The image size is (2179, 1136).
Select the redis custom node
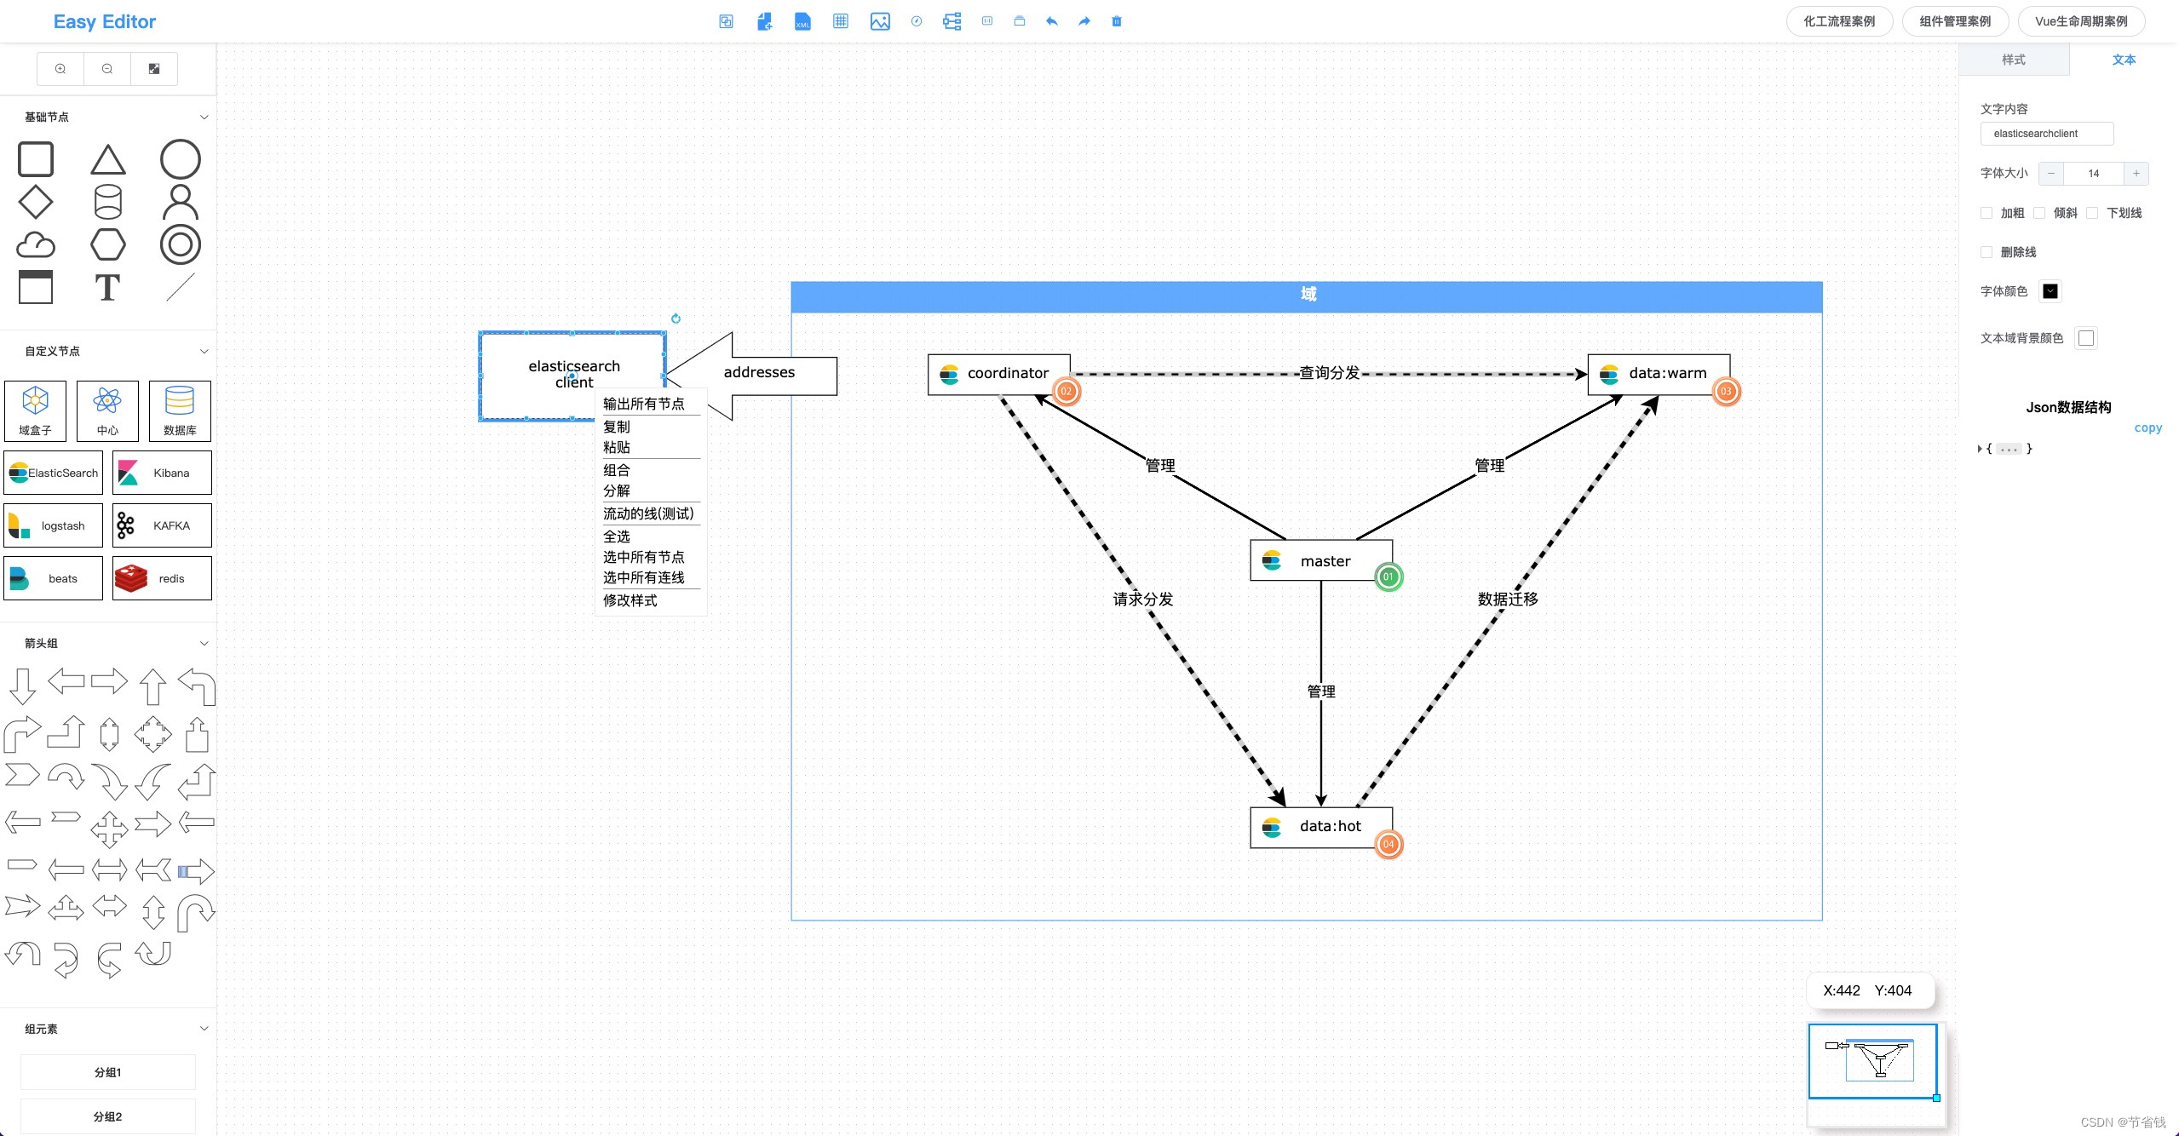pyautogui.click(x=161, y=578)
